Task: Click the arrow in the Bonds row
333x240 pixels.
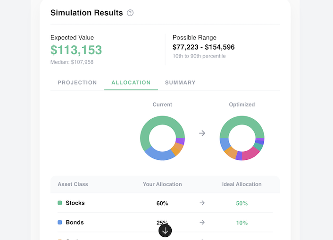Action: [x=202, y=223]
